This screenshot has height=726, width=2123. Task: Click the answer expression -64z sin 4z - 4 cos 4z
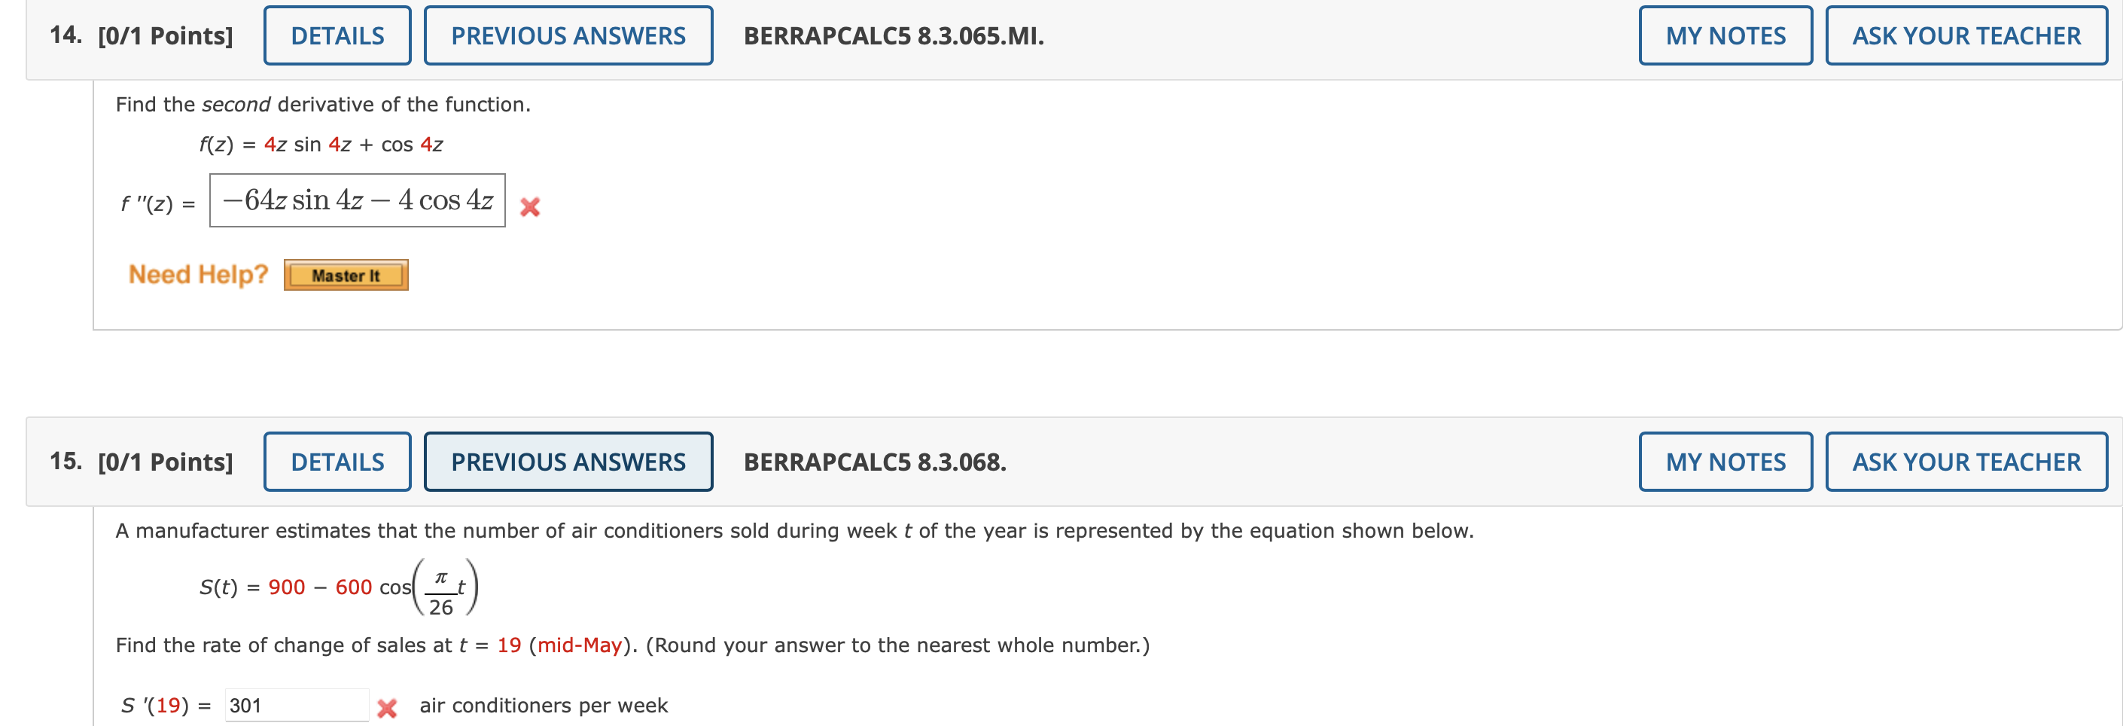pos(356,200)
